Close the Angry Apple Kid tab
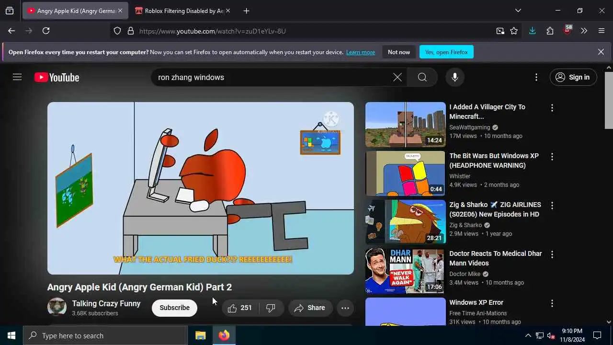Viewport: 613px width, 345px height. (x=120, y=11)
